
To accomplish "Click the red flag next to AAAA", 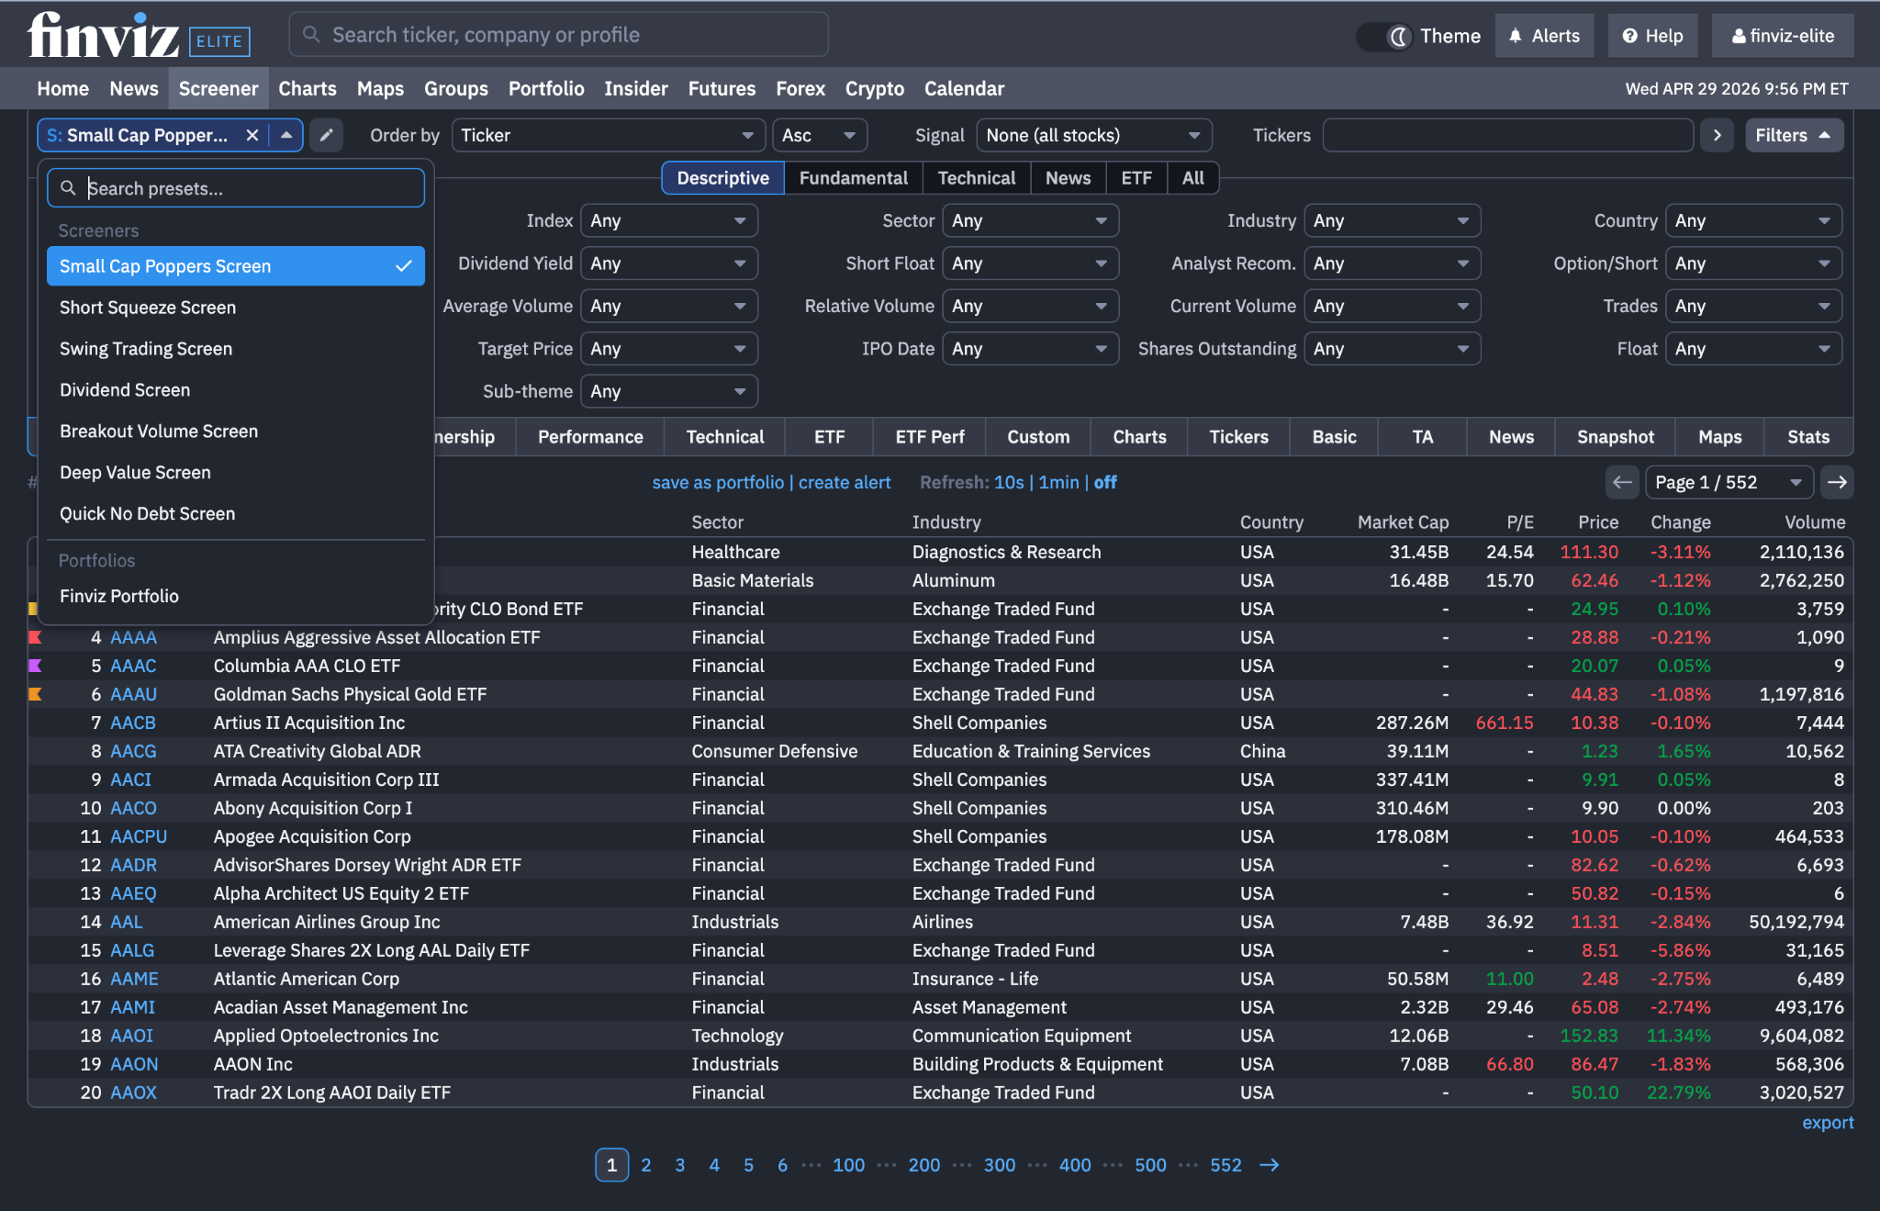I will (36, 637).
